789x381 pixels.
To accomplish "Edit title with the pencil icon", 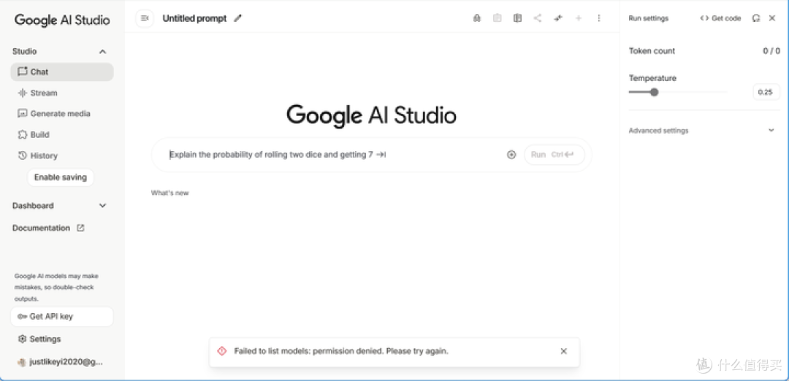I will click(x=238, y=18).
